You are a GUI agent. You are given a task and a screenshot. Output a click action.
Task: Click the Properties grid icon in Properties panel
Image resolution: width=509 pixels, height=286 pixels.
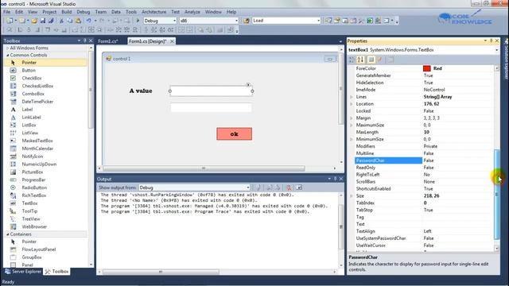[x=371, y=60]
